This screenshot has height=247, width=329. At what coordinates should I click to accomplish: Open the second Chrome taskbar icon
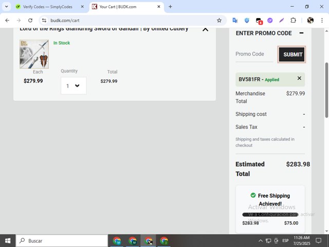coord(133,241)
